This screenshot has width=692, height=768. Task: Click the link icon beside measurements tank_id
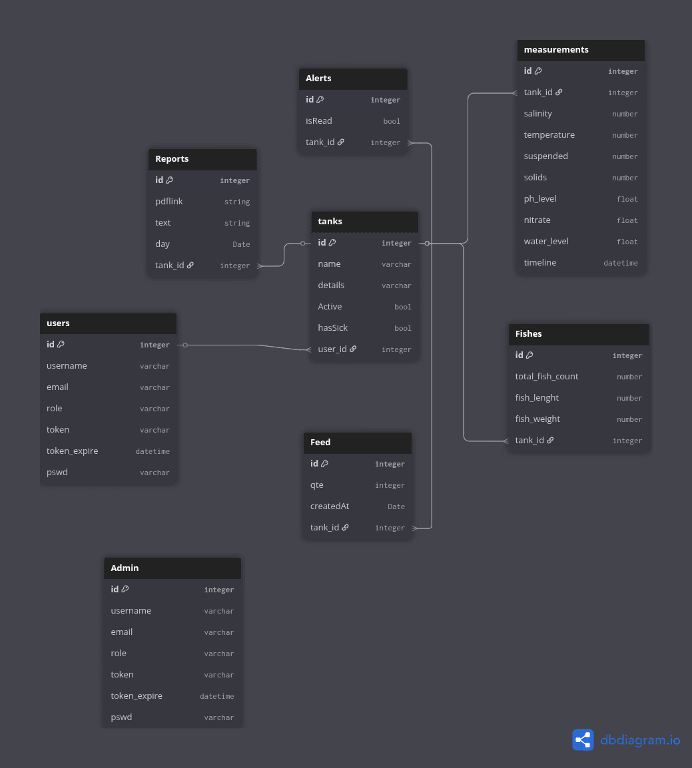point(559,92)
